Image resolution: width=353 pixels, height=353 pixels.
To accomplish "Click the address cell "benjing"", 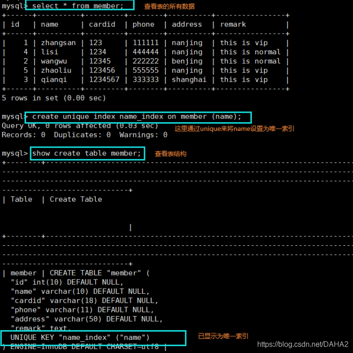I will pos(187,62).
